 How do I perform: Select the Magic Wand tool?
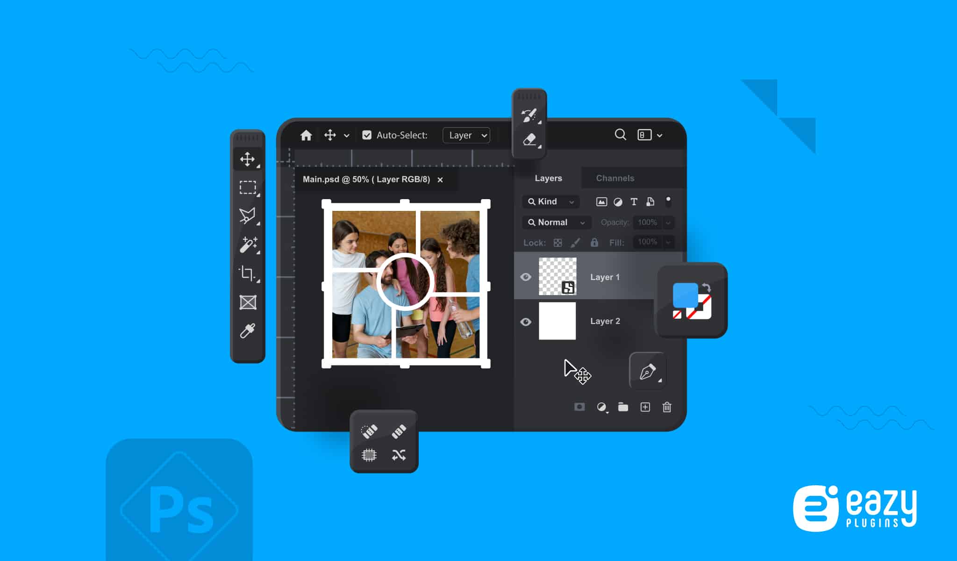click(x=248, y=245)
